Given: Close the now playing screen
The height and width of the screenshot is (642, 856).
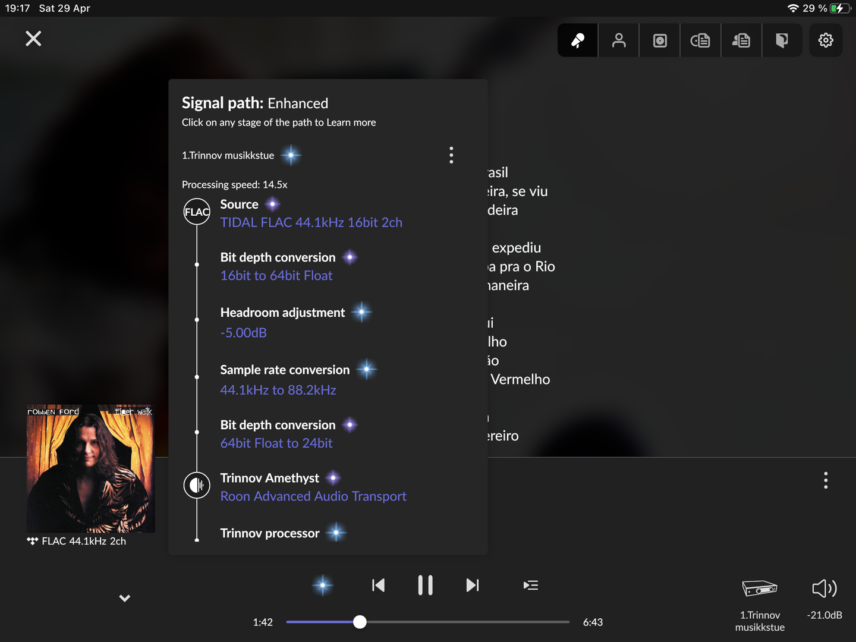Looking at the screenshot, I should (x=33, y=39).
